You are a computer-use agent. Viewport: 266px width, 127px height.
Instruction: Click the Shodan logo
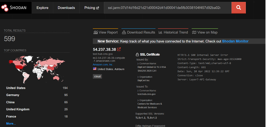(14, 8)
